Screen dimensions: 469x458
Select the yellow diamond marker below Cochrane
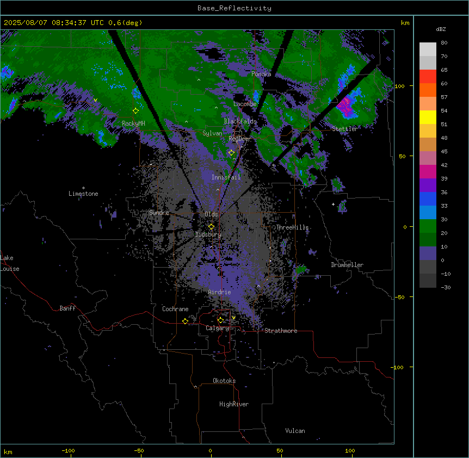(x=185, y=321)
